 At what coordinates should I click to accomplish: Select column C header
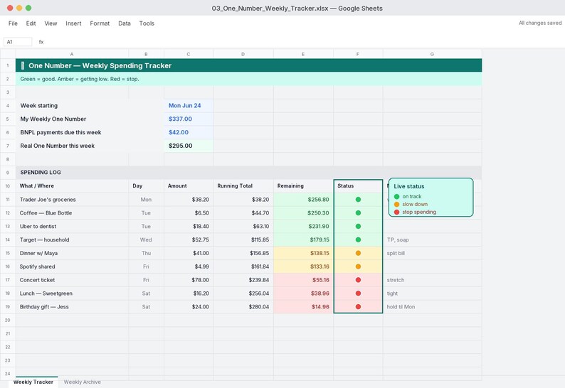[x=189, y=54]
